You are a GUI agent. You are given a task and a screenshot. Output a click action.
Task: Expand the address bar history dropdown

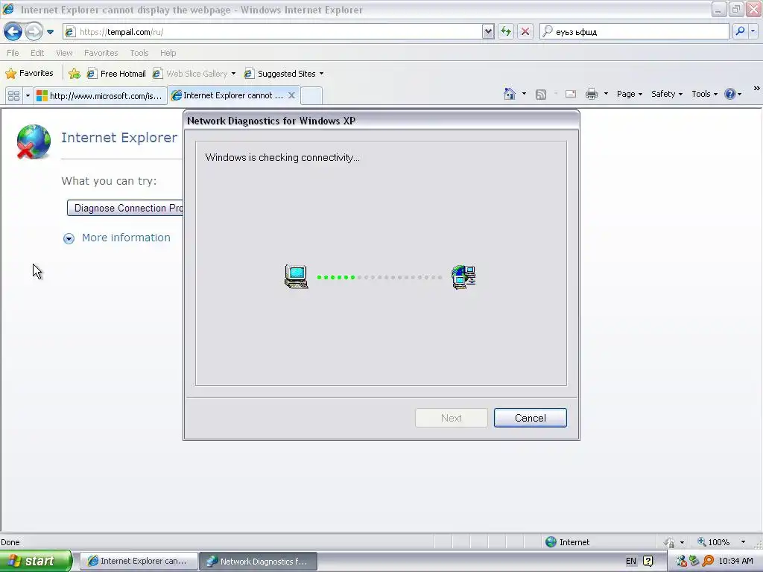(x=488, y=32)
